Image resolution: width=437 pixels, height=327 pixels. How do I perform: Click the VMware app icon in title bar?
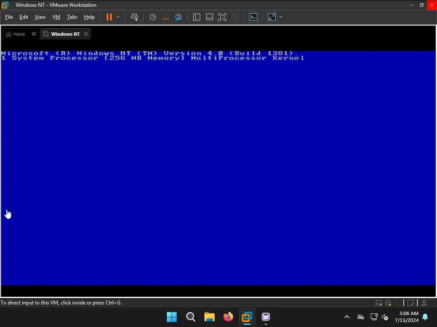(5, 5)
